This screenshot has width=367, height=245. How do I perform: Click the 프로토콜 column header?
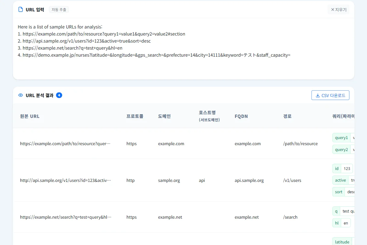tap(135, 116)
